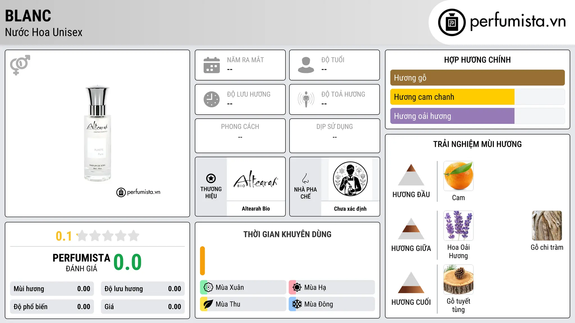Screen dimensions: 575x323
Task: Select the Hoa Oải Hương lavender image
Action: click(458, 226)
